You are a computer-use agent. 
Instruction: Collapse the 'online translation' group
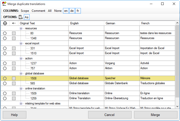coord(21,88)
